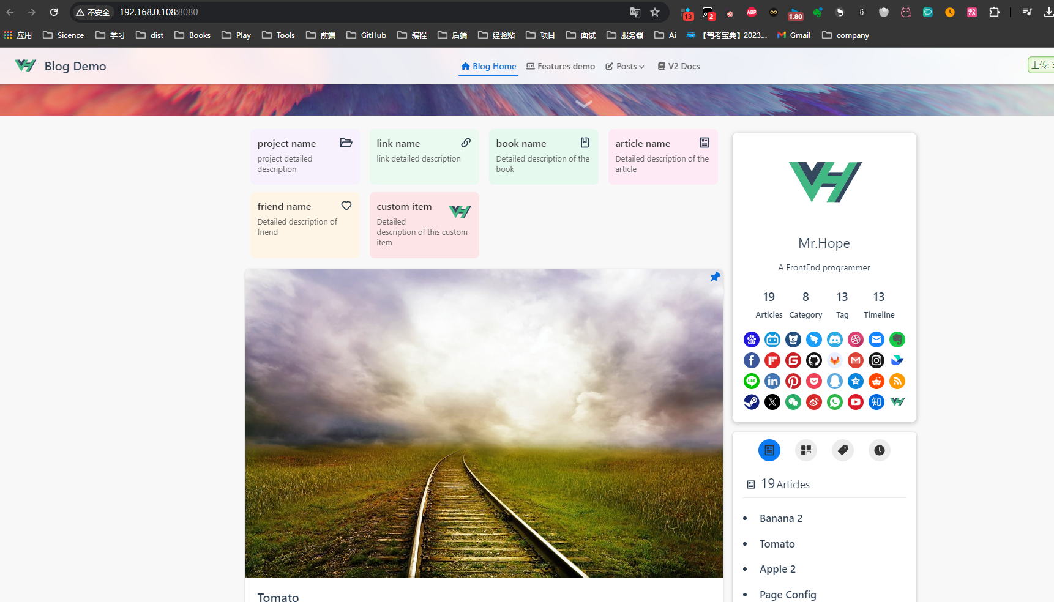Open the Page Config article link

[x=788, y=595]
